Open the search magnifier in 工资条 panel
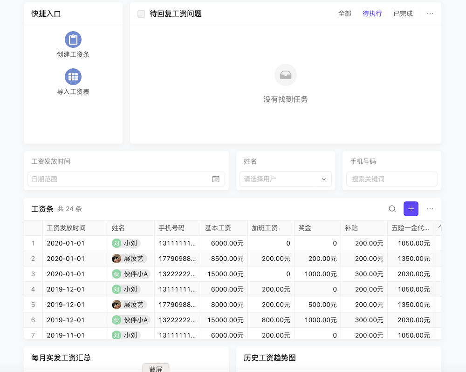This screenshot has height=372, width=466. [392, 209]
